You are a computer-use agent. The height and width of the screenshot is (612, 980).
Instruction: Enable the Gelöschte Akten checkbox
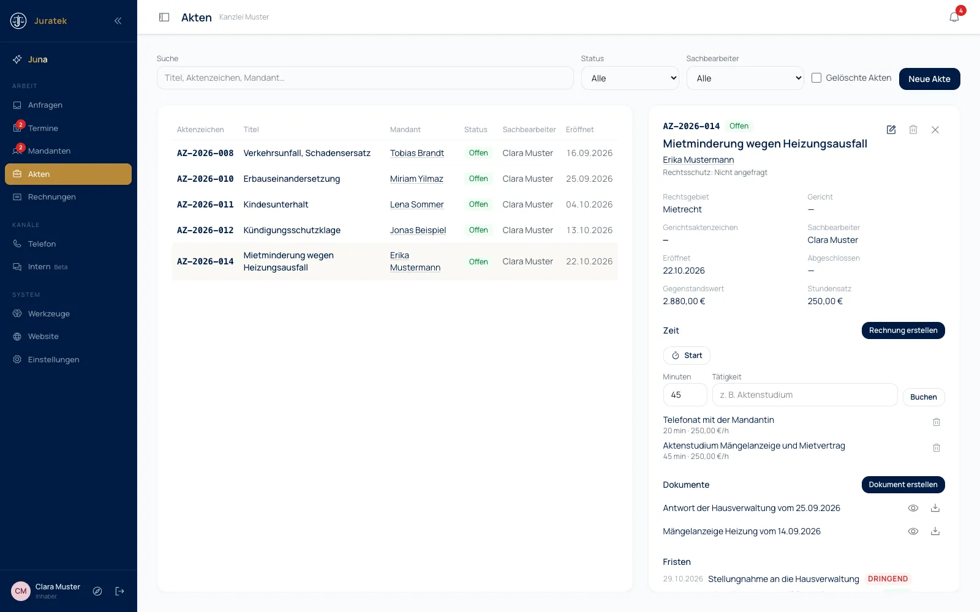click(816, 78)
